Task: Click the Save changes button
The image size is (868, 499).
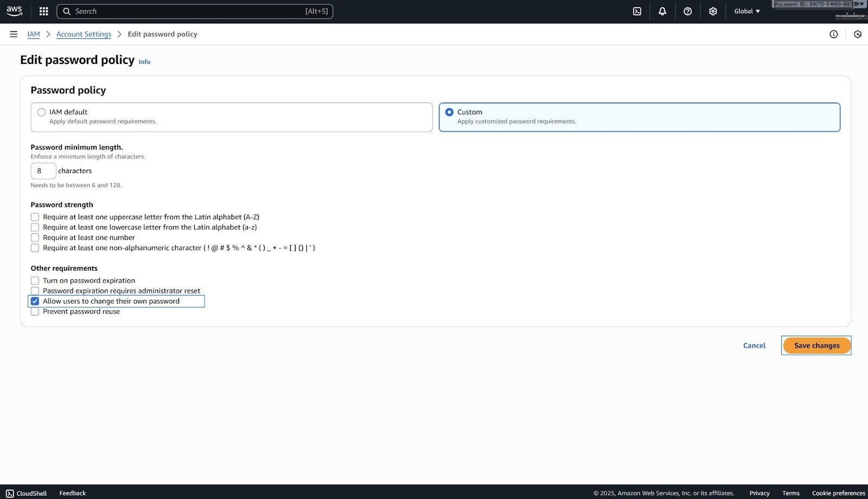Action: [816, 345]
